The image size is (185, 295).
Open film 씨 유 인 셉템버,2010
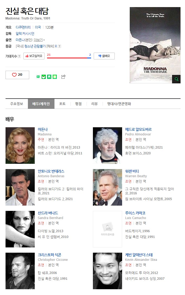[x=53, y=237]
